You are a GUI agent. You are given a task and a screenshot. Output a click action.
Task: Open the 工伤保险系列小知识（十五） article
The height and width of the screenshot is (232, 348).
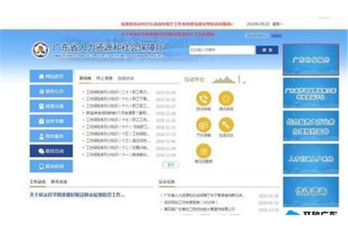pyautogui.click(x=118, y=134)
